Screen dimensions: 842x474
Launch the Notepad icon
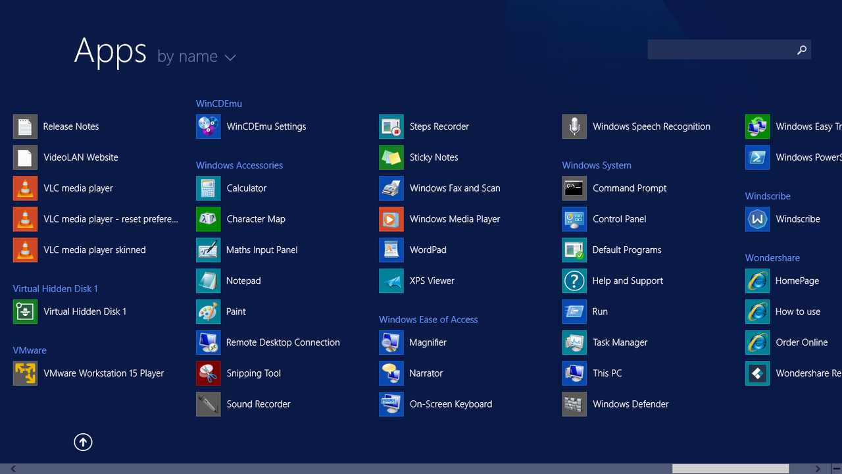click(209, 280)
